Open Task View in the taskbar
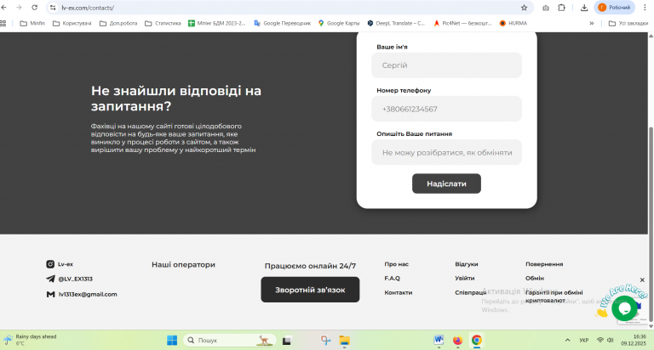654x350 pixels. pyautogui.click(x=286, y=341)
